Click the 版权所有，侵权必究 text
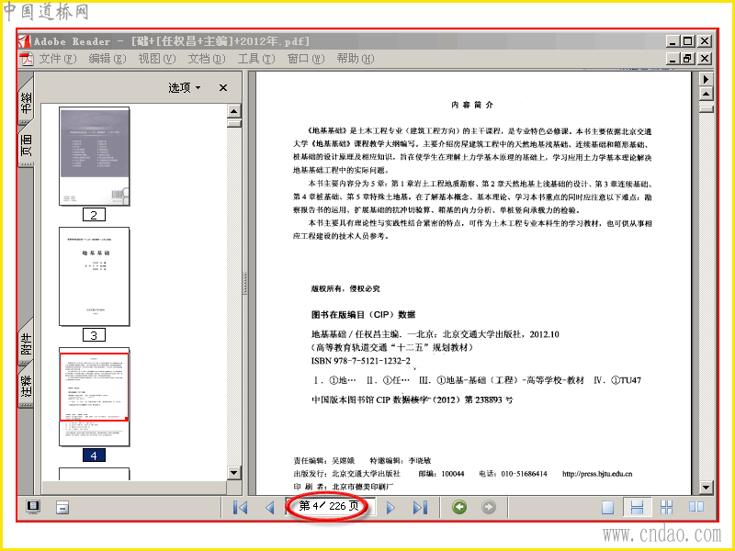 pos(345,288)
